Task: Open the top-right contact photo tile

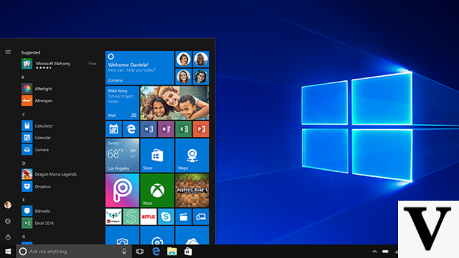Action: 201,59
